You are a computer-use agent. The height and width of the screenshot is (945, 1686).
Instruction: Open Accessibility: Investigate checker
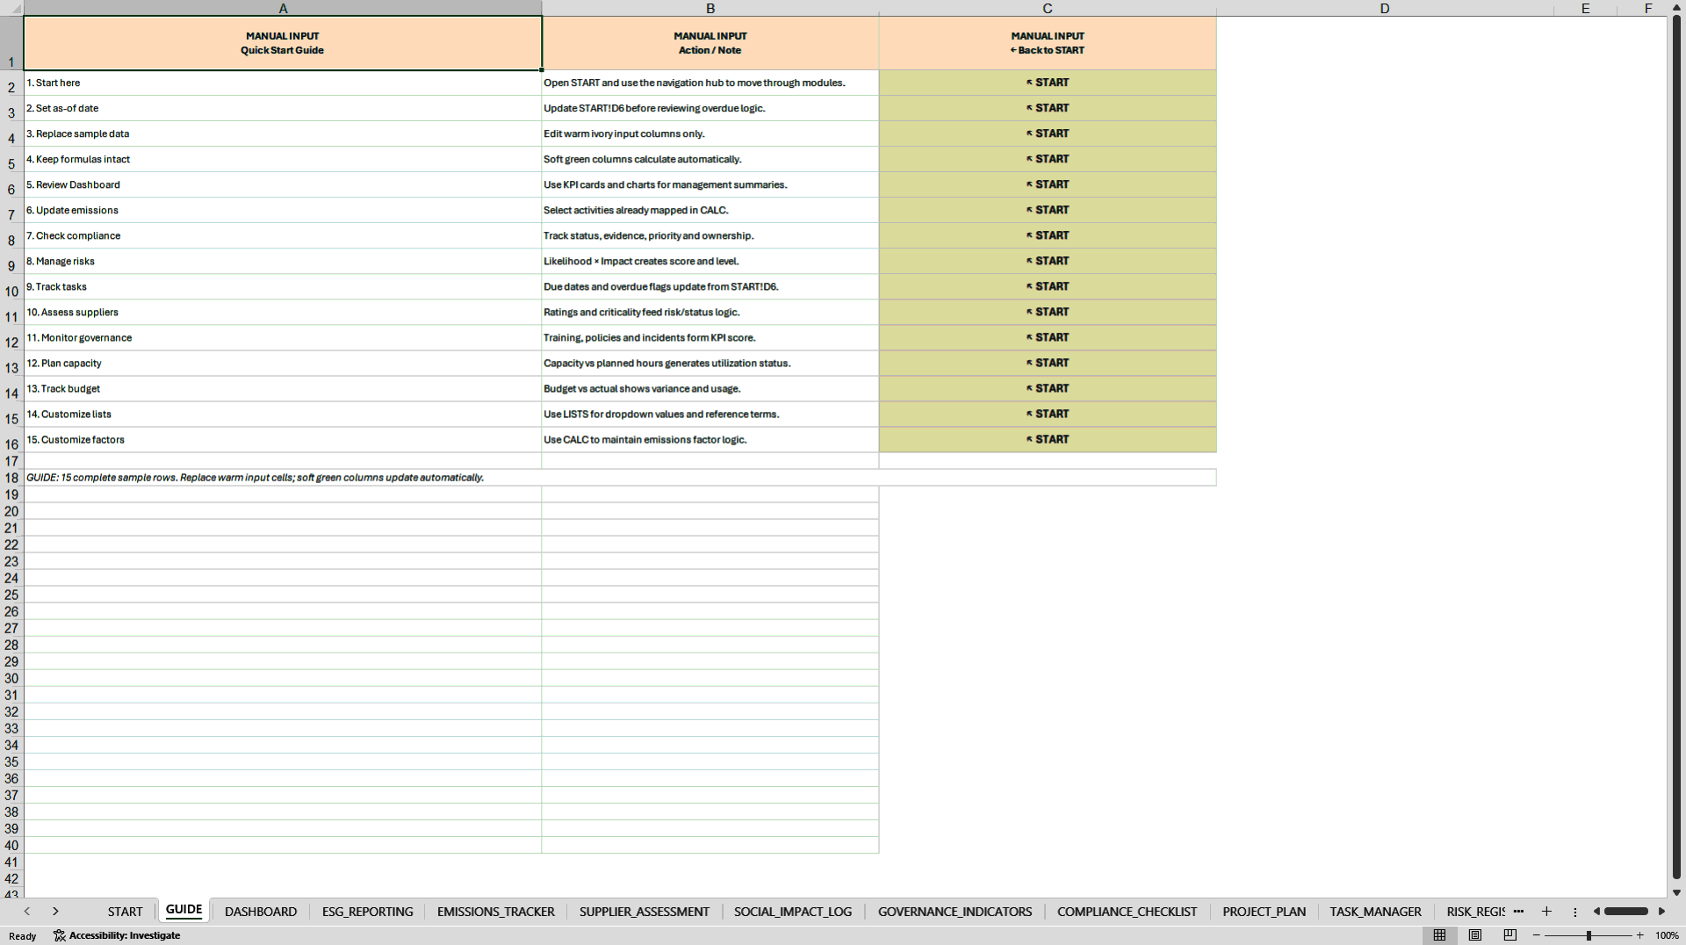(x=117, y=935)
